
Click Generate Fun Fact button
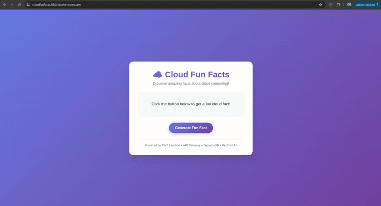(191, 128)
